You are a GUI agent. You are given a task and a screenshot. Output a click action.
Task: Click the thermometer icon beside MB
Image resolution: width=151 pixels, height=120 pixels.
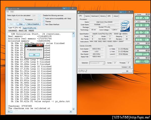(135, 51)
